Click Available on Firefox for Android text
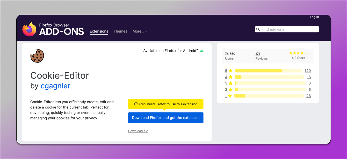Screen dimensions: 347x159 [171, 51]
